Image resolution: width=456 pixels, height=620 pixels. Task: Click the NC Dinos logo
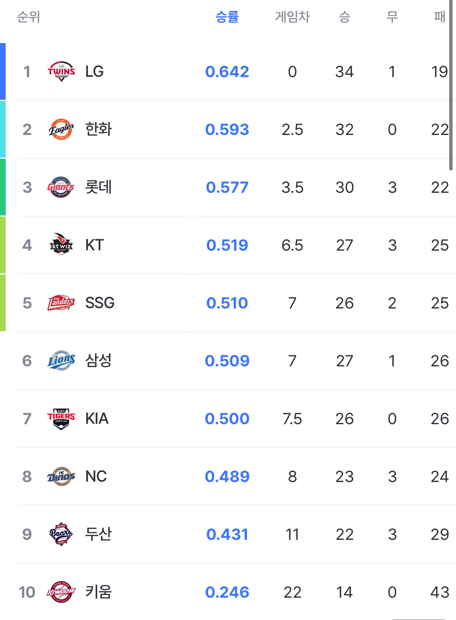(61, 476)
